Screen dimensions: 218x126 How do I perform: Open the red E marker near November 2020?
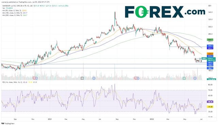[34, 78]
